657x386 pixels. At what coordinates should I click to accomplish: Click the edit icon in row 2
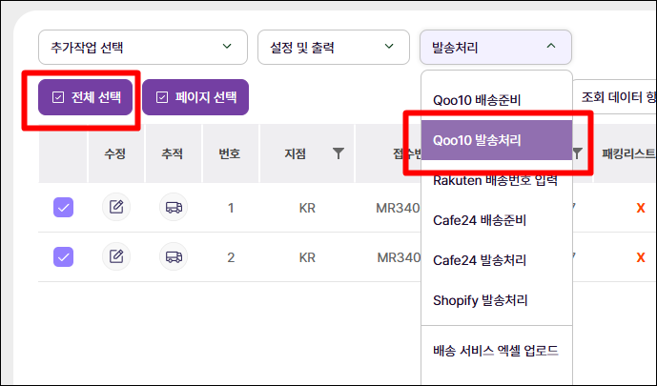tap(116, 256)
